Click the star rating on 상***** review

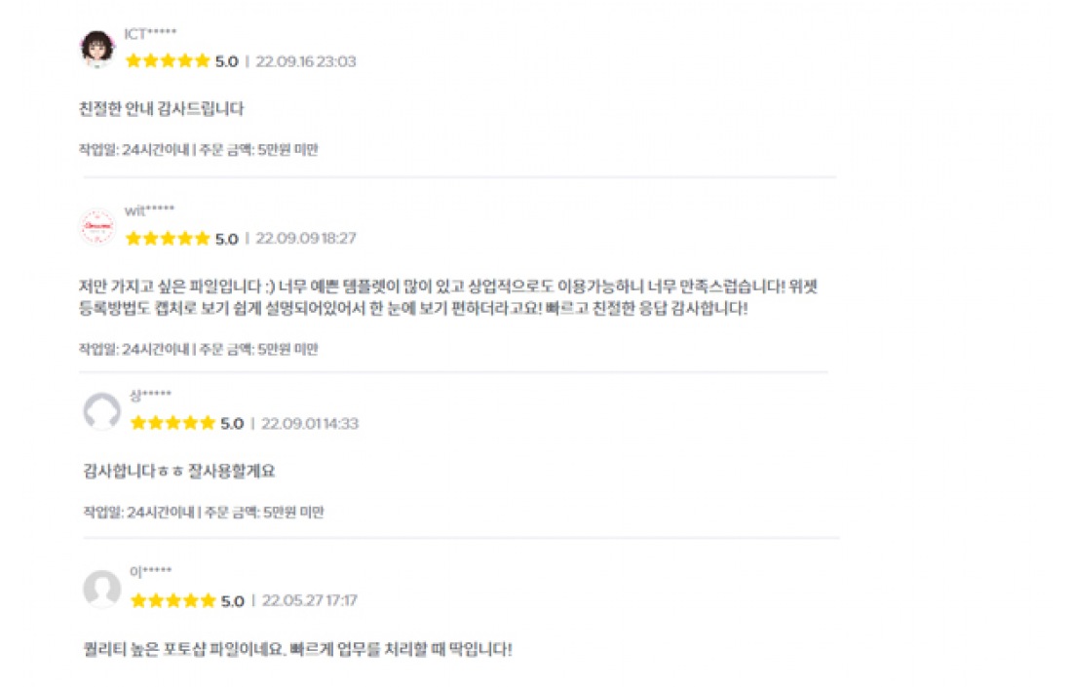click(172, 423)
